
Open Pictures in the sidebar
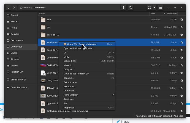21,59
